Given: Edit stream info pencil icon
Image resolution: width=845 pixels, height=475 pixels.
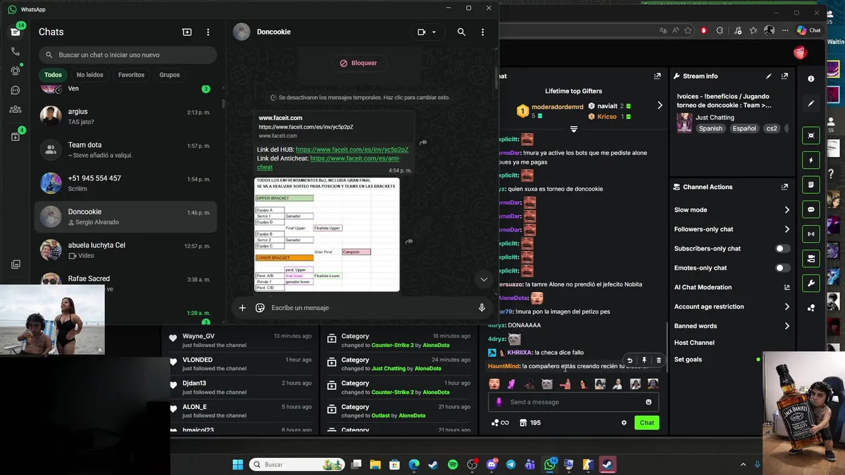Looking at the screenshot, I should [768, 76].
